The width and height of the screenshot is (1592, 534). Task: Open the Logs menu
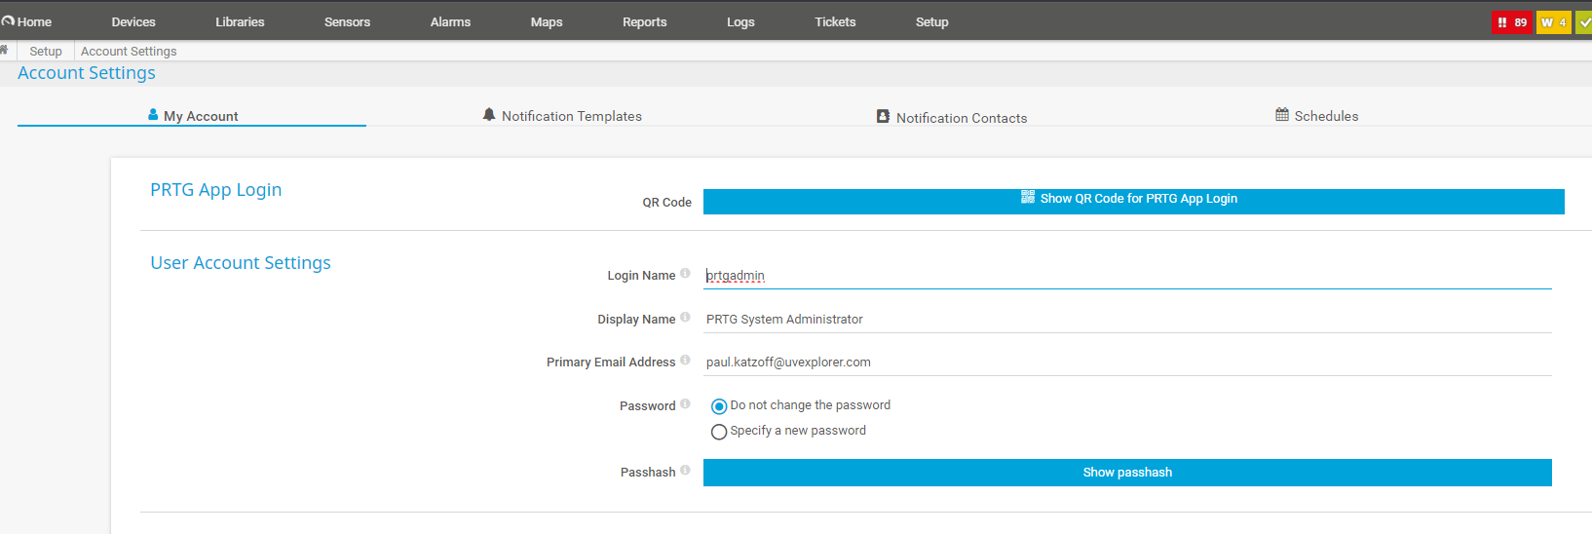[740, 21]
